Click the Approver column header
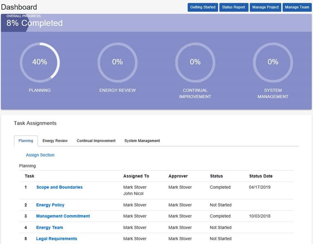 pos(178,176)
